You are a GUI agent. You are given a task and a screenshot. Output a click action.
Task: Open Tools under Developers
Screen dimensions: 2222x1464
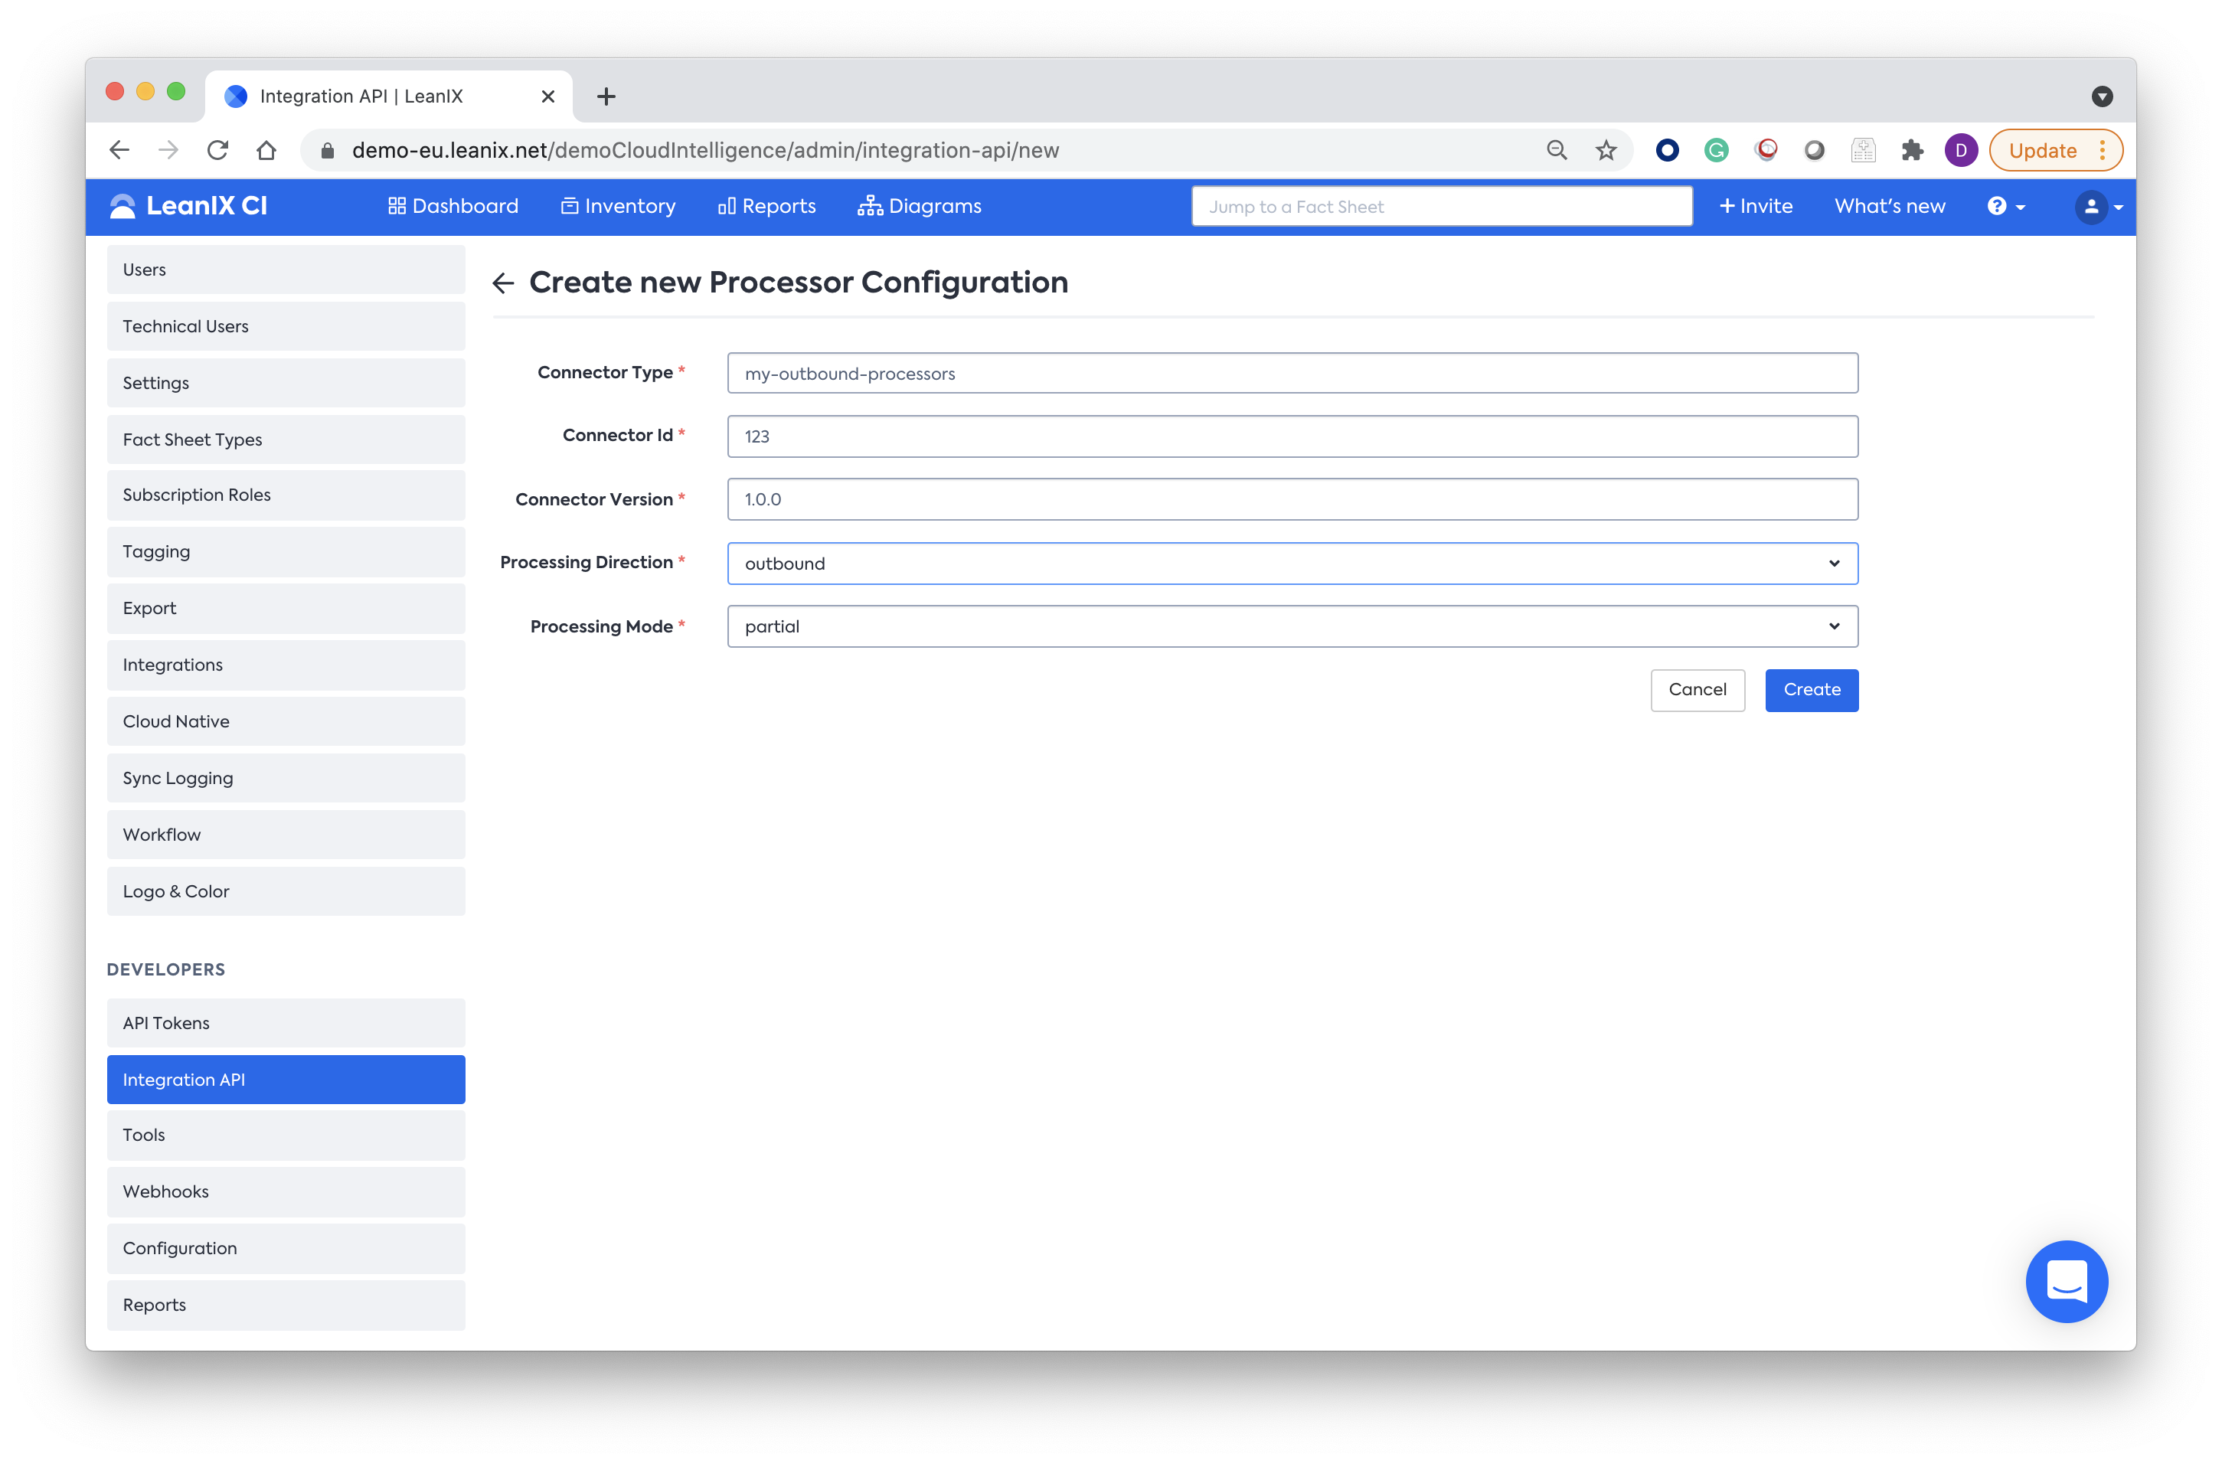286,1136
